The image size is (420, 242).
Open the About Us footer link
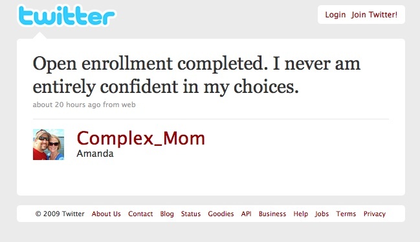coord(106,214)
